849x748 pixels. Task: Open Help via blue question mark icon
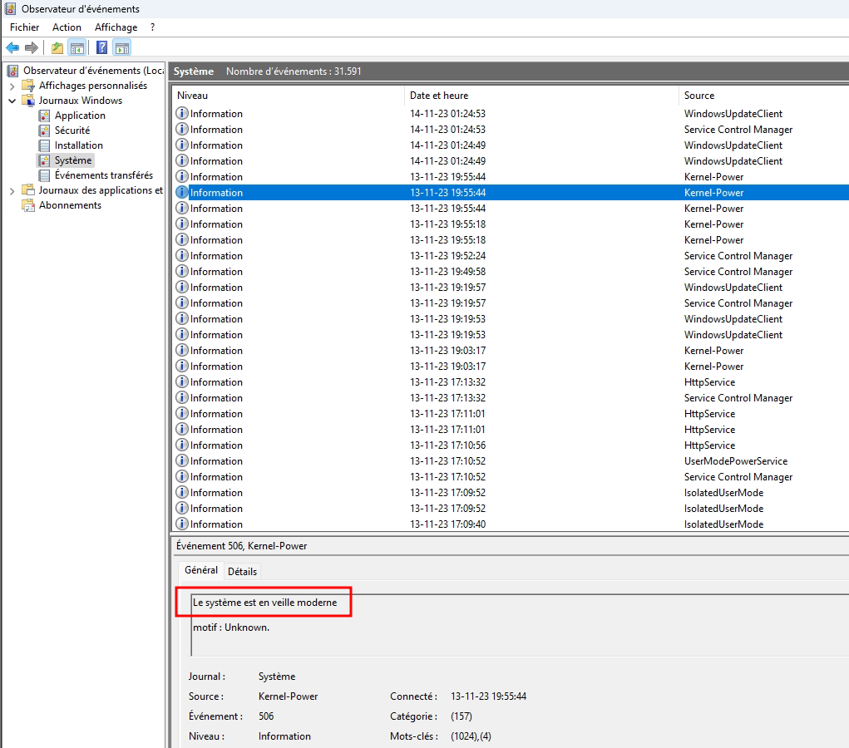[x=101, y=47]
